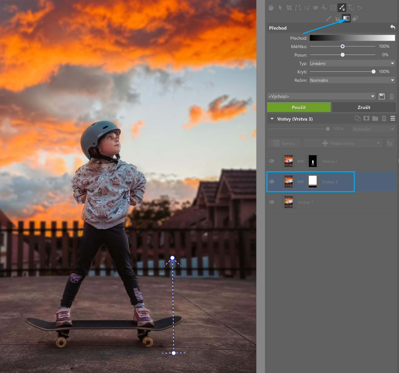Open the Režim blend mode dropdown
This screenshot has height=373, width=399.
click(352, 80)
